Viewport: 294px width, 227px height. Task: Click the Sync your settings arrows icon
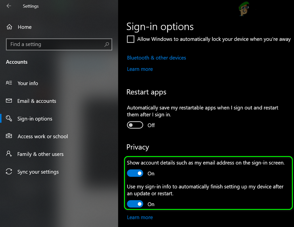pos(9,172)
